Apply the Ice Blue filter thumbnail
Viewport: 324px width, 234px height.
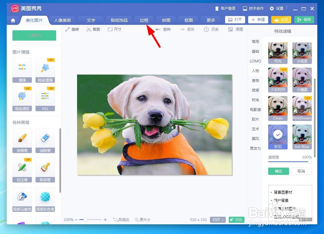[302, 137]
